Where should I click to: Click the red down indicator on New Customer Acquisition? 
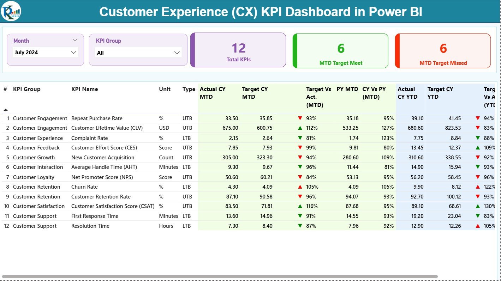[300, 157]
